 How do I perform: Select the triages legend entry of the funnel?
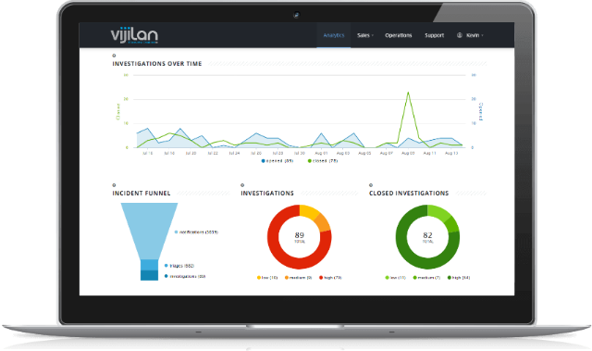point(179,266)
